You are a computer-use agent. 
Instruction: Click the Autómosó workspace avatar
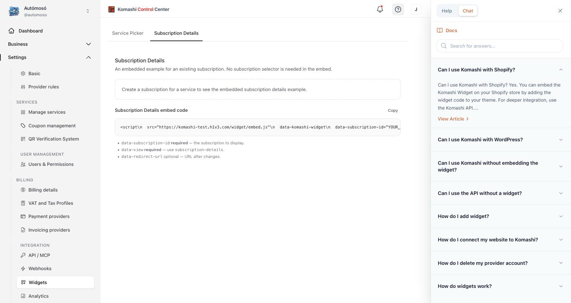14,11
